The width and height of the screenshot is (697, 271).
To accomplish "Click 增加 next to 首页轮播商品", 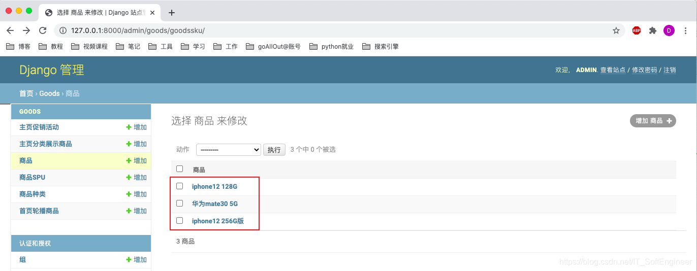I will pyautogui.click(x=137, y=211).
